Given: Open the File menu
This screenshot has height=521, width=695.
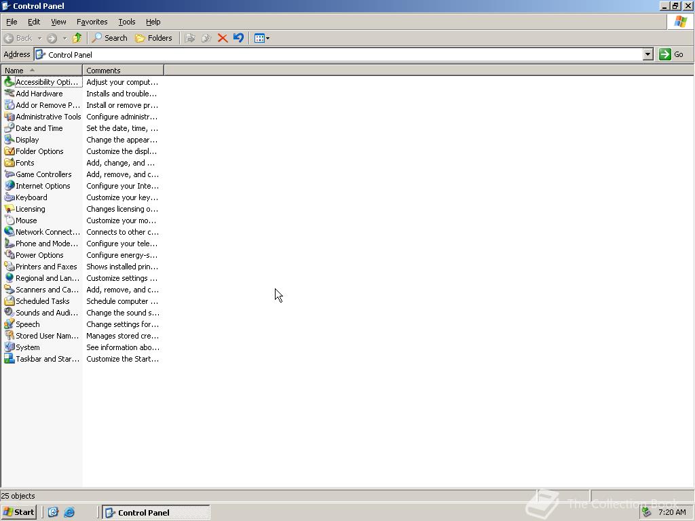Looking at the screenshot, I should pyautogui.click(x=12, y=22).
